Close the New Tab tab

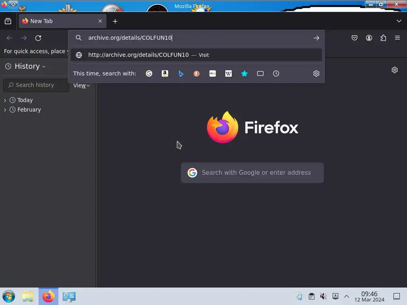100,21
